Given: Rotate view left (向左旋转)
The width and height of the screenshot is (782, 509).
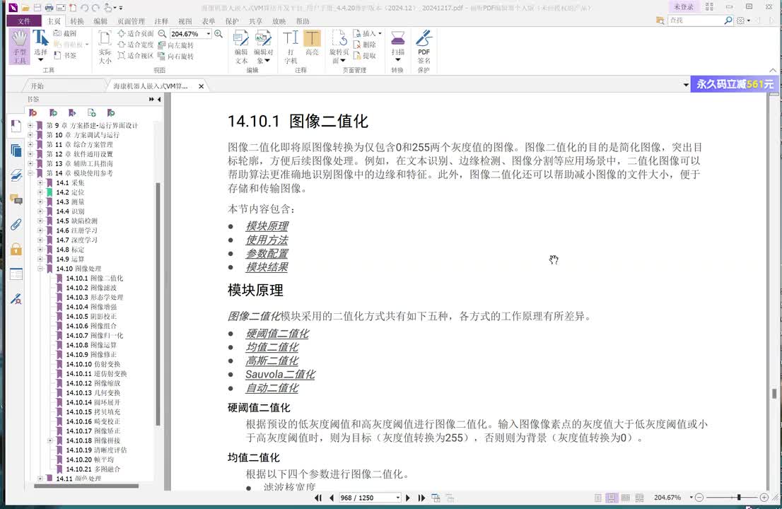Looking at the screenshot, I should [175, 45].
